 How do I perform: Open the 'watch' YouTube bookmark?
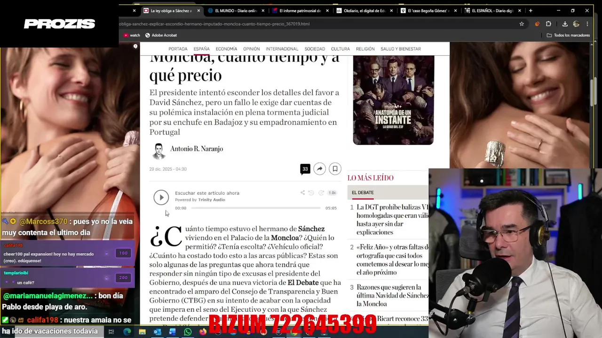point(132,35)
